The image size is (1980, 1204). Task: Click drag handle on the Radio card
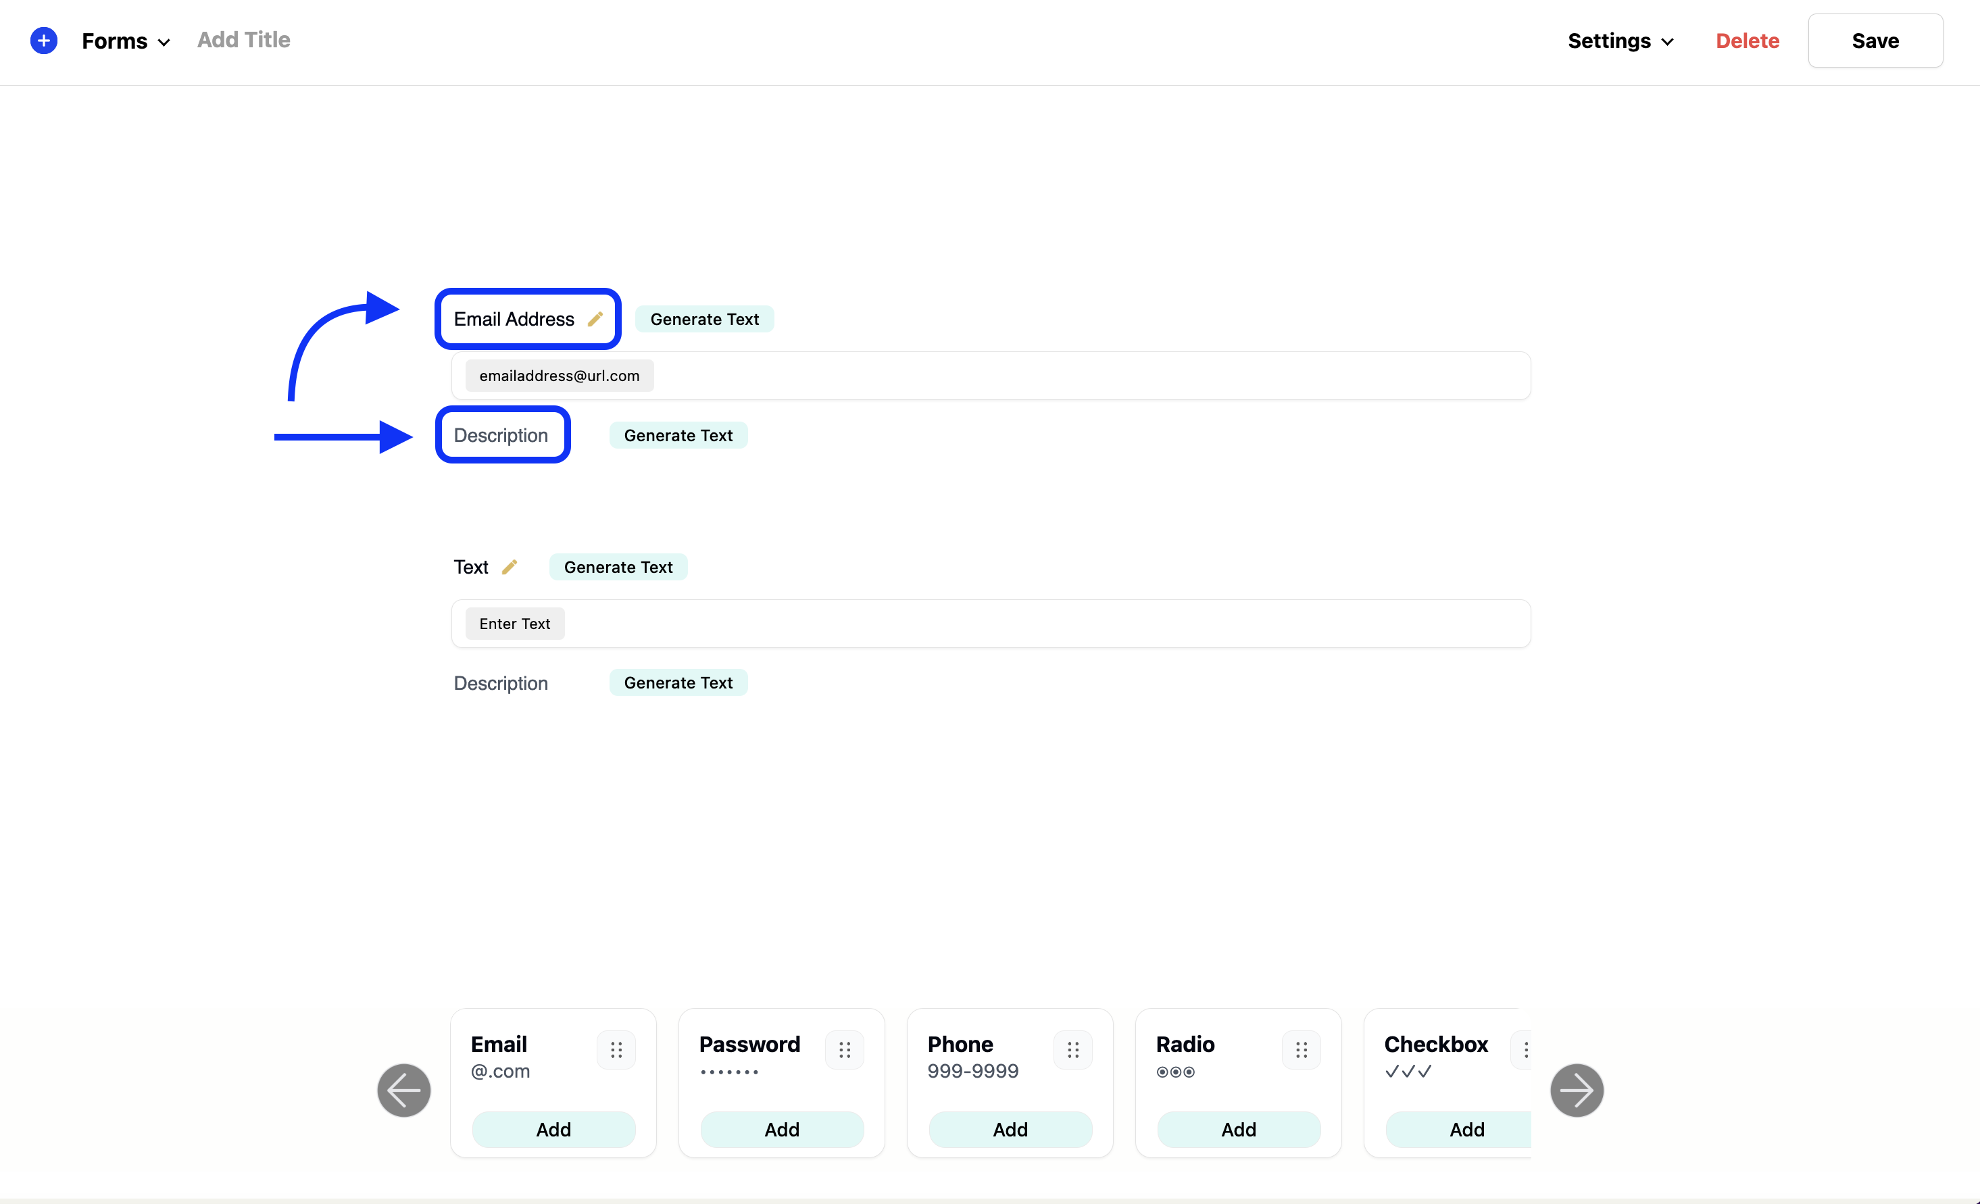1301,1050
